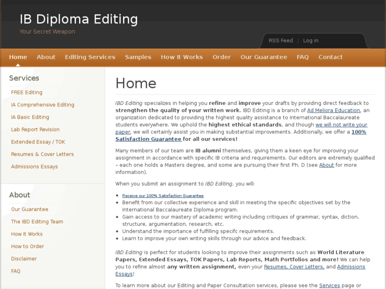Click the About sidebar heading
The width and height of the screenshot is (386, 289).
pos(20,195)
